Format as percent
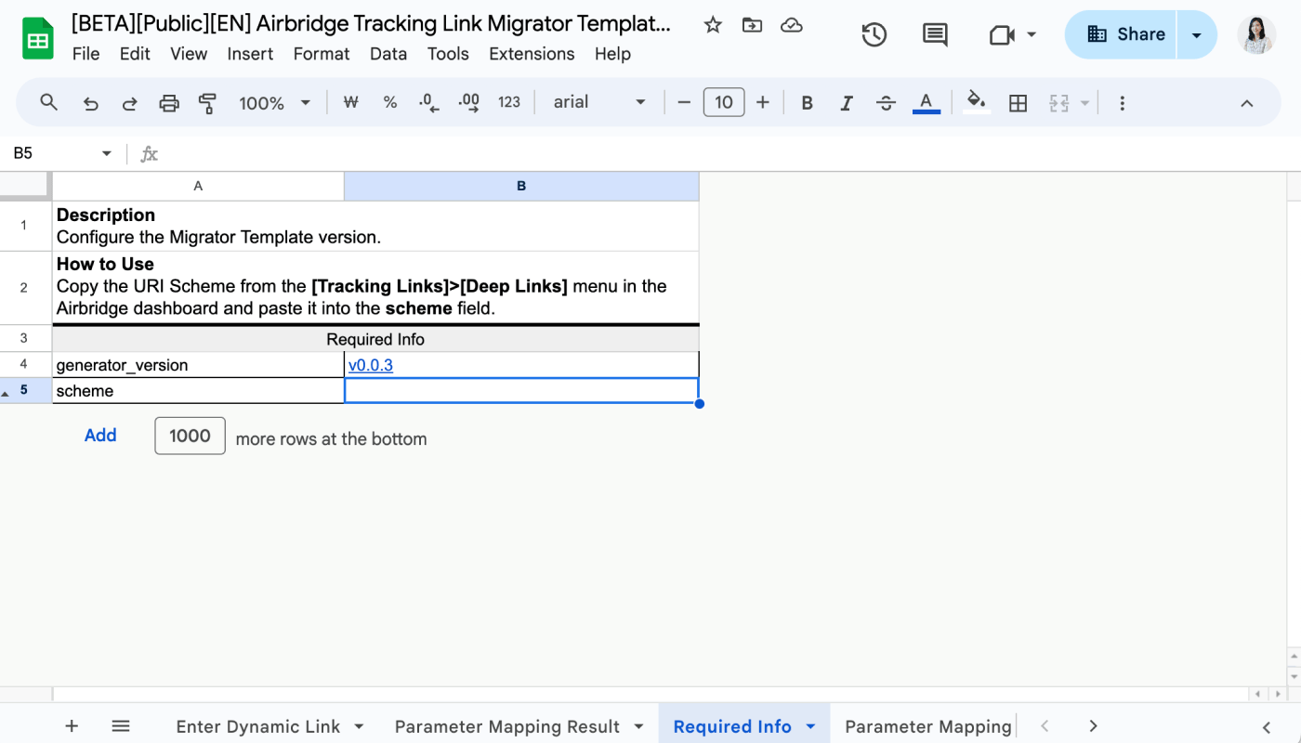This screenshot has height=743, width=1301. coord(390,102)
